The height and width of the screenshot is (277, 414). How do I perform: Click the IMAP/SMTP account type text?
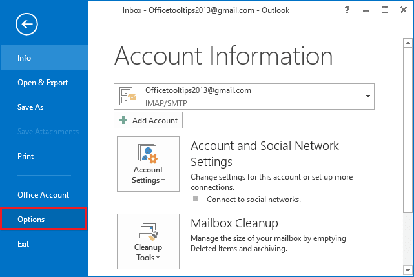tap(166, 103)
